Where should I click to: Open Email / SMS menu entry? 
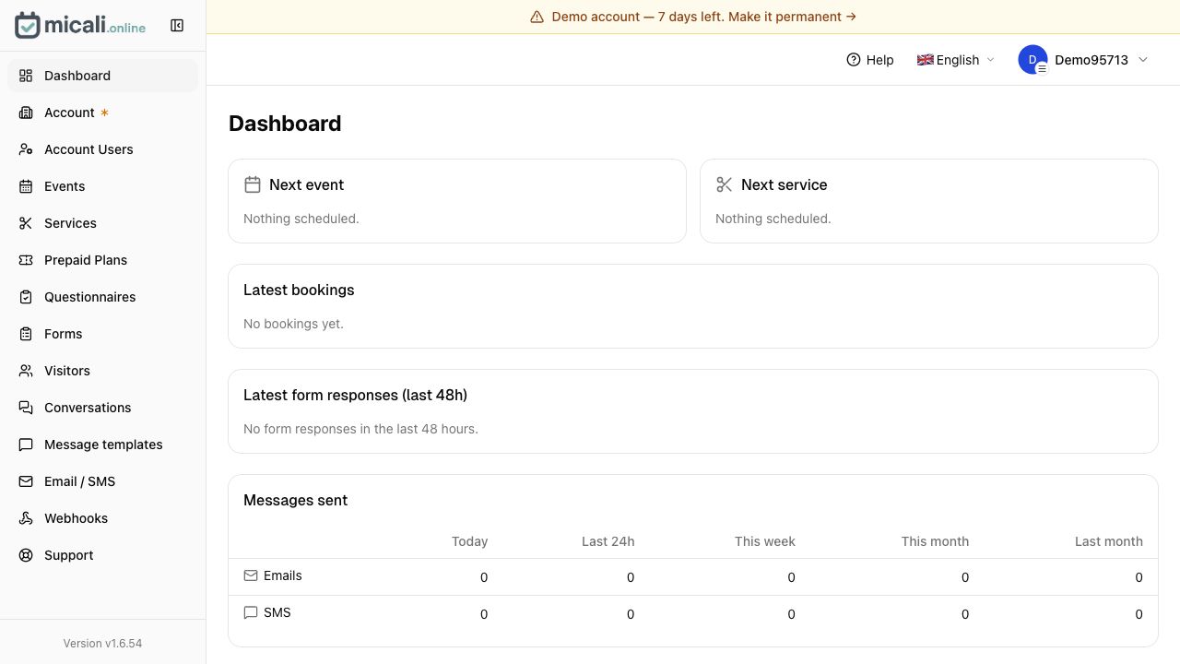pyautogui.click(x=102, y=481)
